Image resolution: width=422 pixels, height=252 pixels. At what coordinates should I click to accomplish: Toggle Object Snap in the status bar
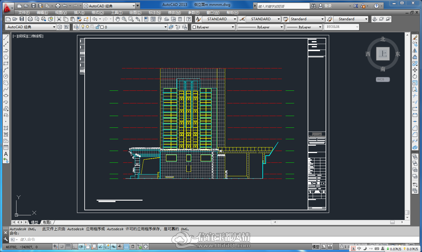tap(88, 247)
